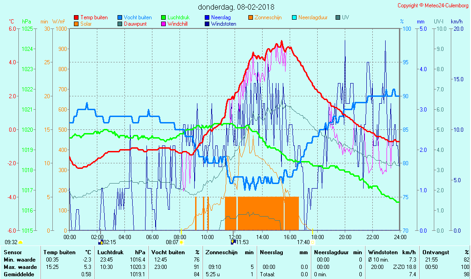
Task: Click the magenta Windchill legend square
Action: click(x=163, y=24)
